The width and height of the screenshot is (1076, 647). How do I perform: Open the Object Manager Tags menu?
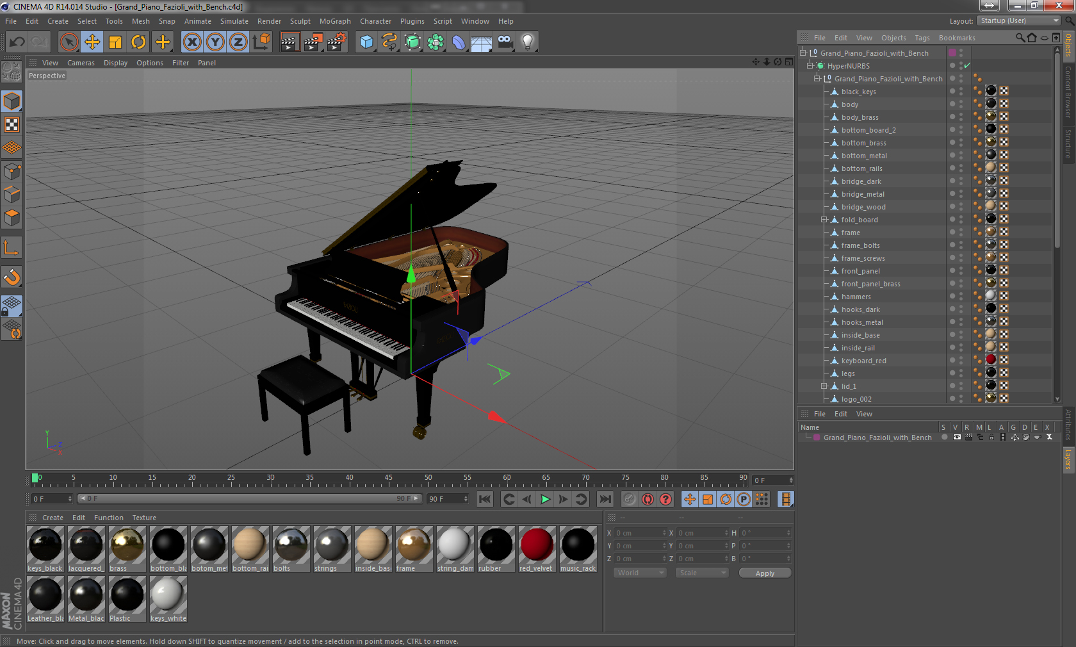coord(922,38)
